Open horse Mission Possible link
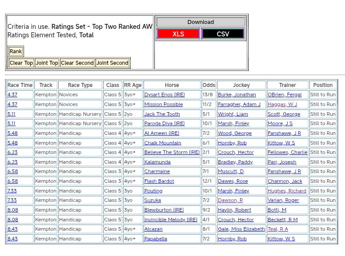 [163, 105]
